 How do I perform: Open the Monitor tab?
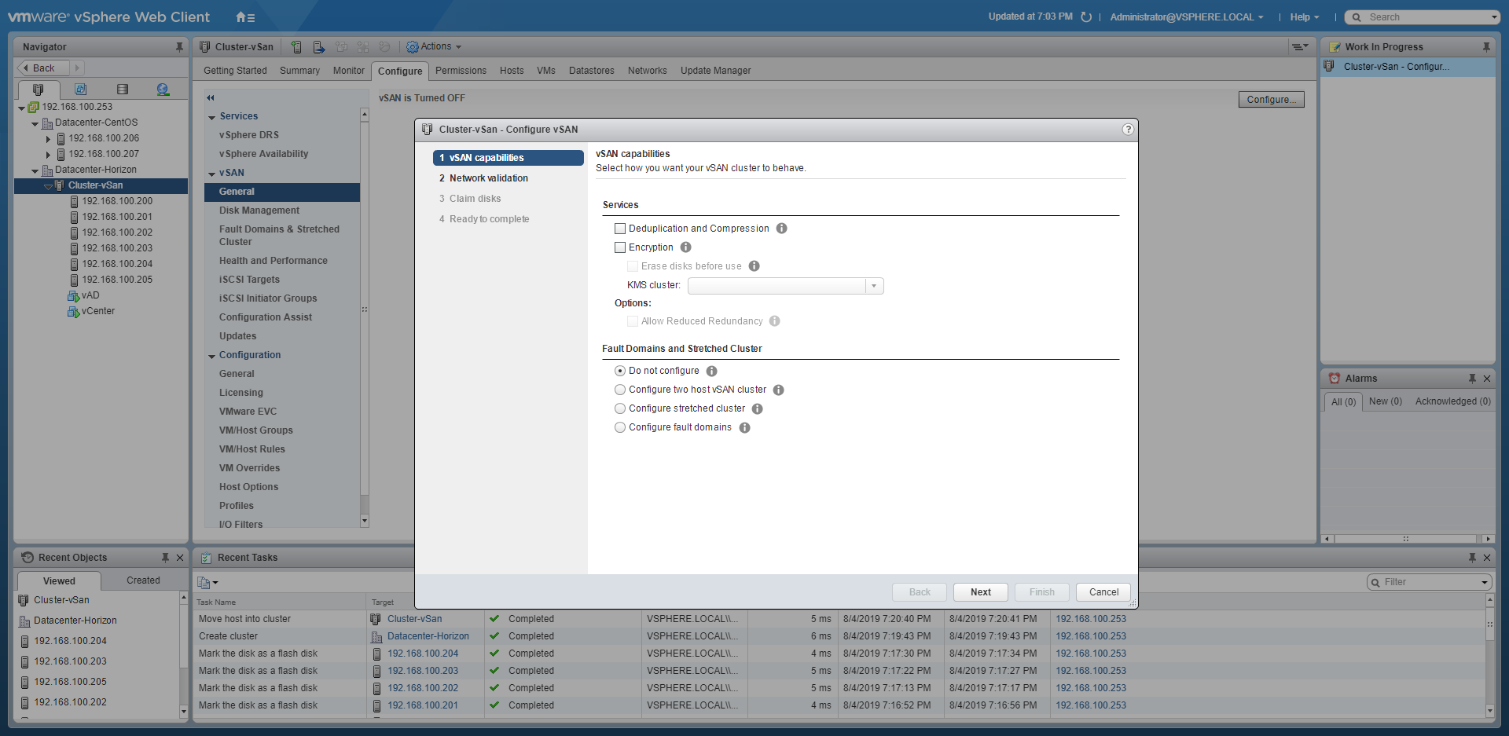pos(348,71)
